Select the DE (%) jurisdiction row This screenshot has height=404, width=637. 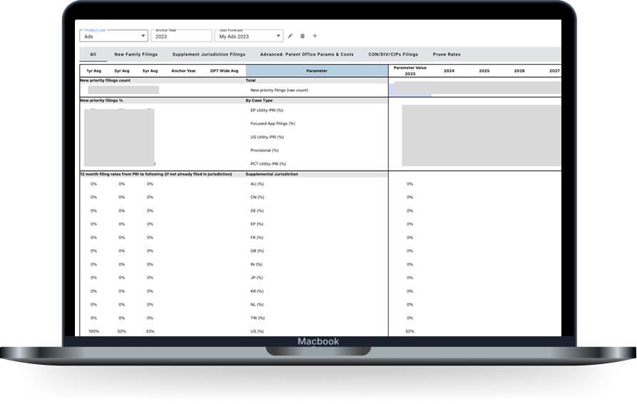point(257,211)
